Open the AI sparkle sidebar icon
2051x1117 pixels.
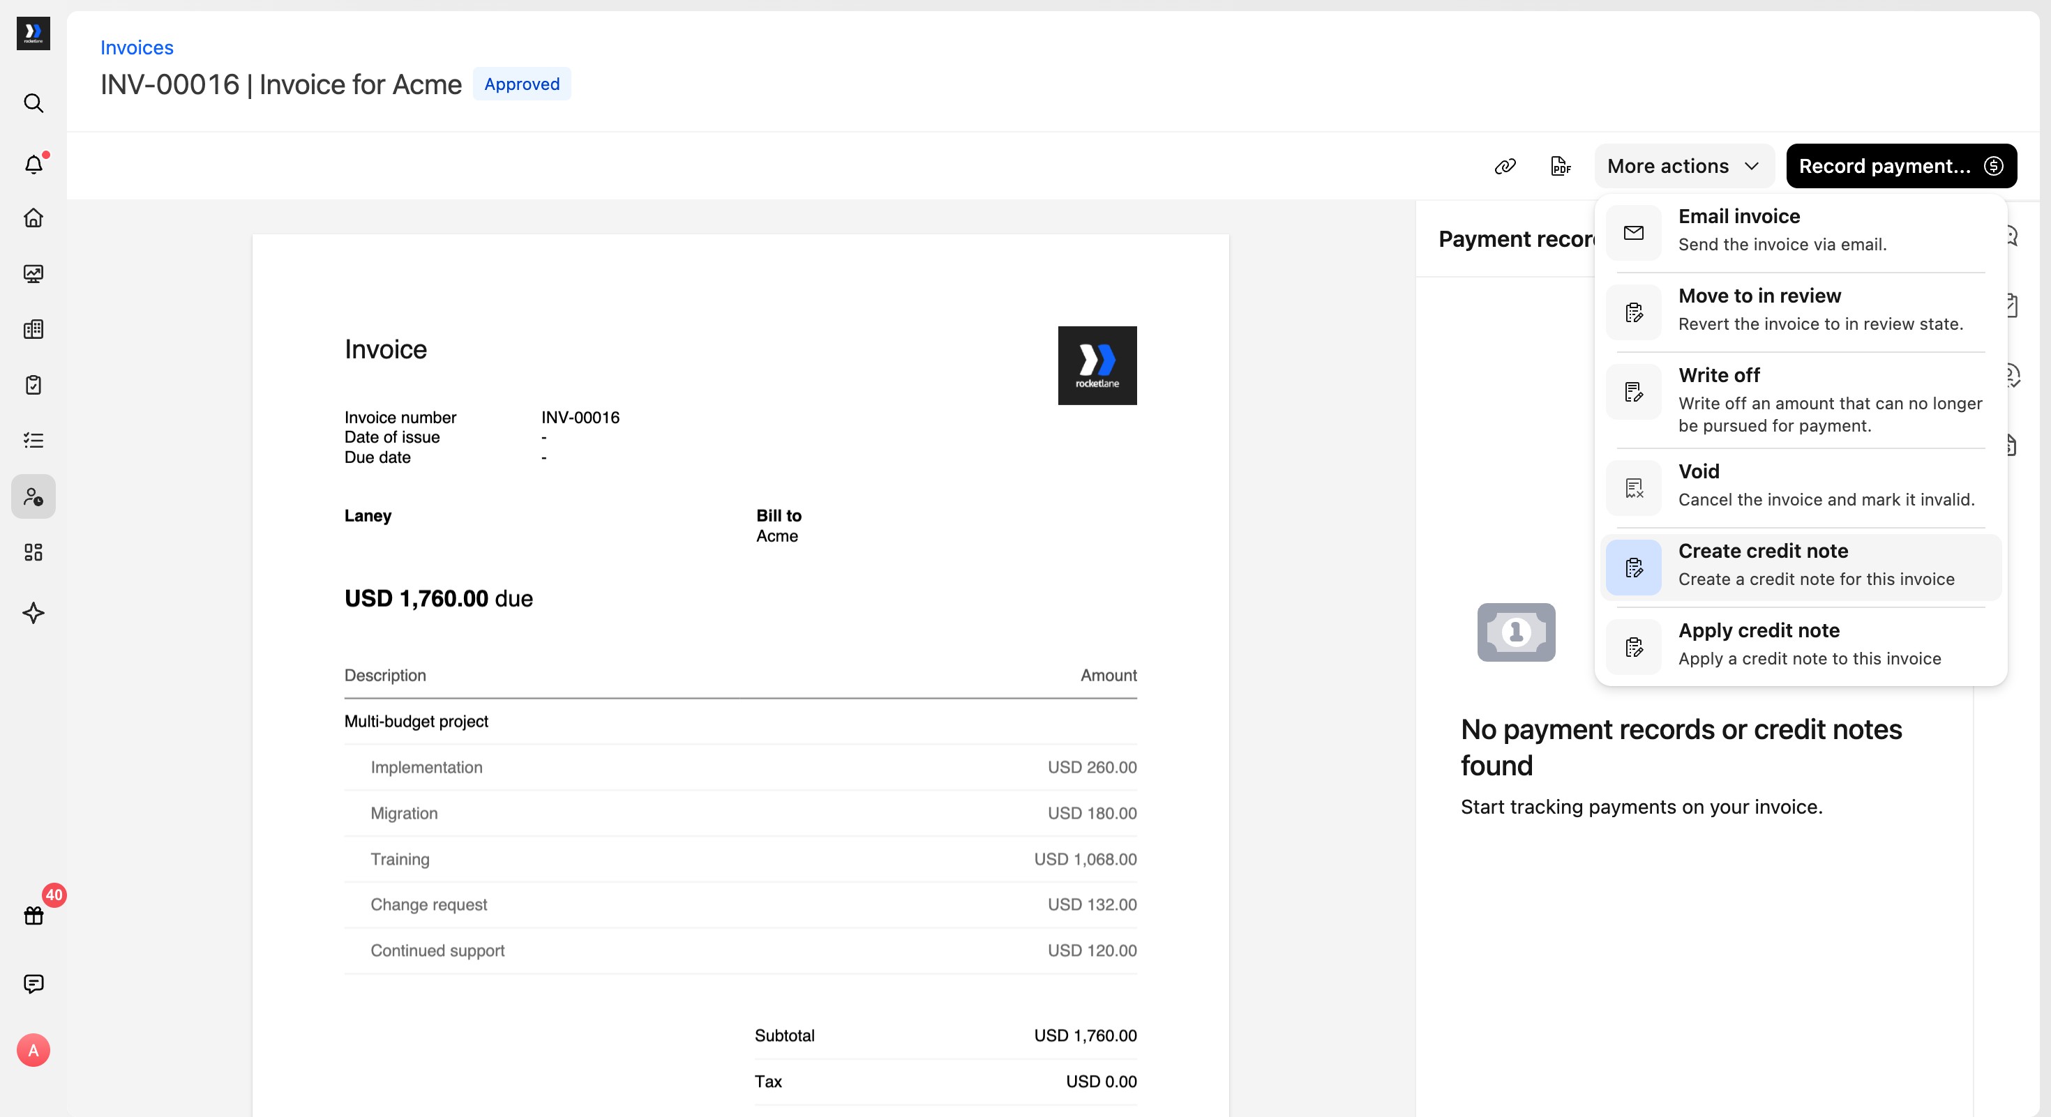pyautogui.click(x=33, y=613)
